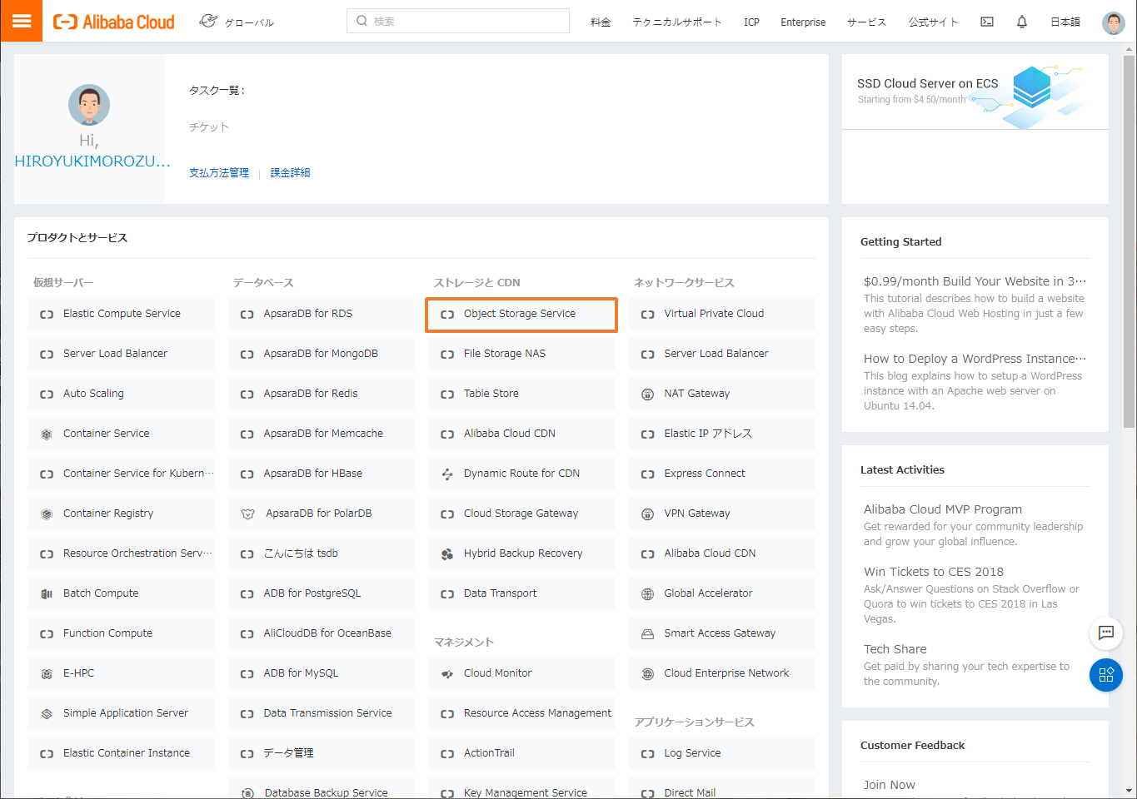
Task: Open the floating chat feedback button
Action: click(1106, 633)
